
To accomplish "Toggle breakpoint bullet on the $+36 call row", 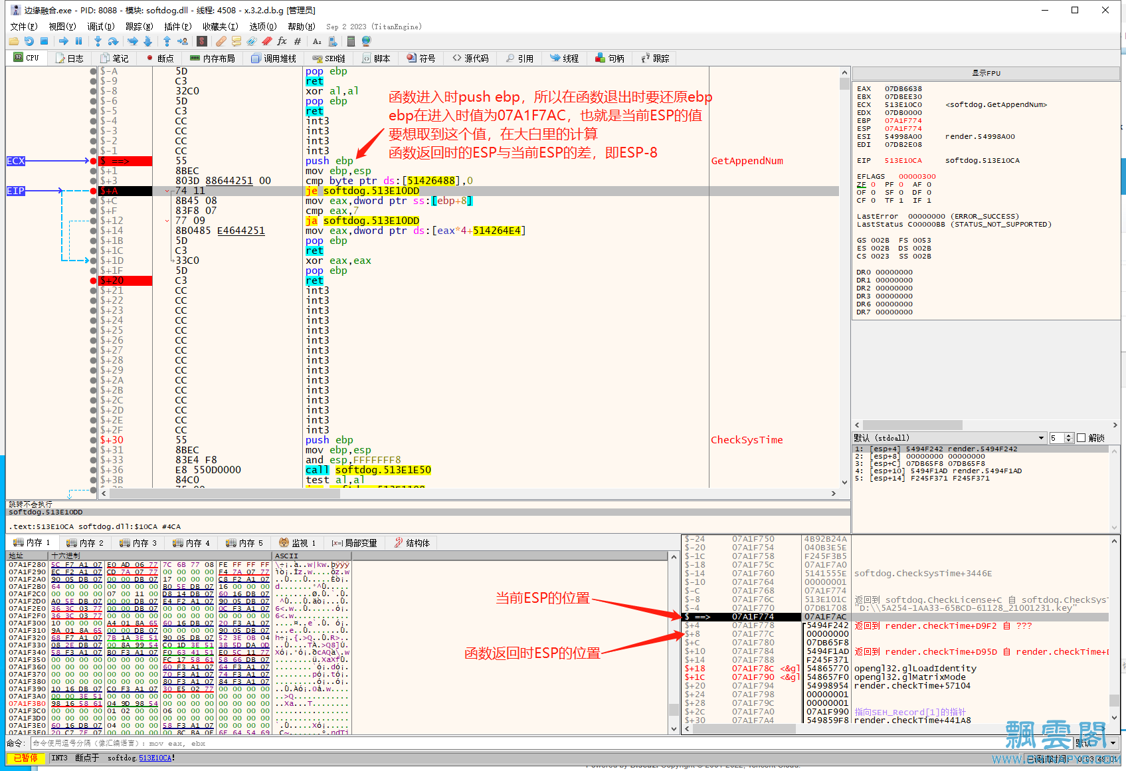I will click(93, 470).
